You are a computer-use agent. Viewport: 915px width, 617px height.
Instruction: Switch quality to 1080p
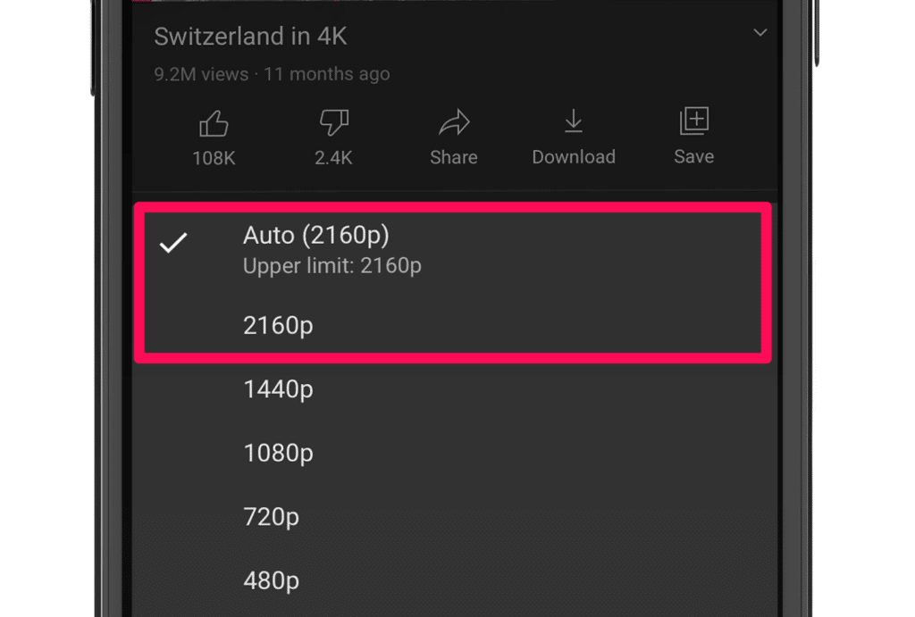[278, 454]
